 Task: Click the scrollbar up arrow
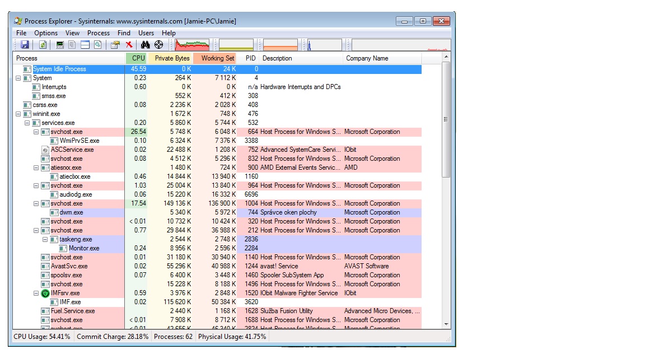[446, 57]
